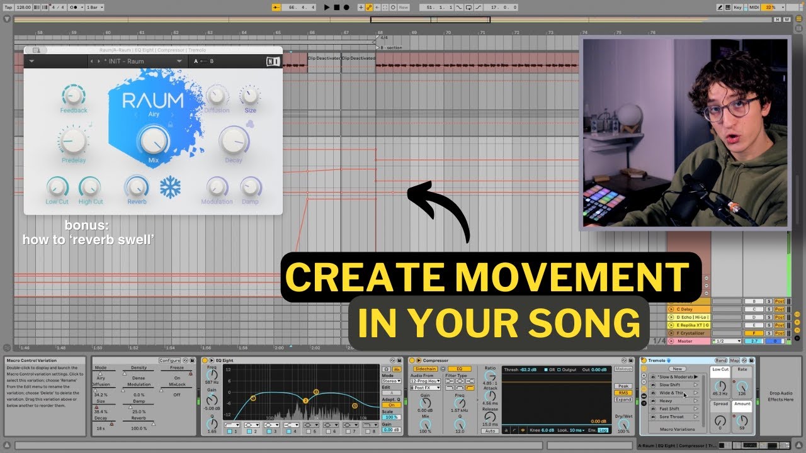806x453 pixels.
Task: Click the Tremolo Rate knob
Action: point(742,386)
